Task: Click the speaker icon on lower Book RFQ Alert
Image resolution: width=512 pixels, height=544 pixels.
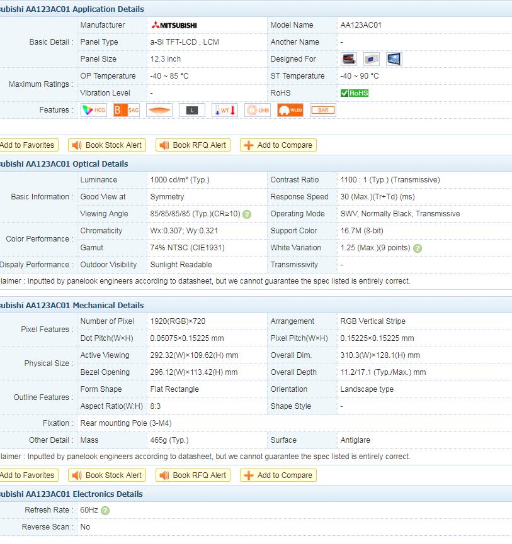Action: (164, 475)
